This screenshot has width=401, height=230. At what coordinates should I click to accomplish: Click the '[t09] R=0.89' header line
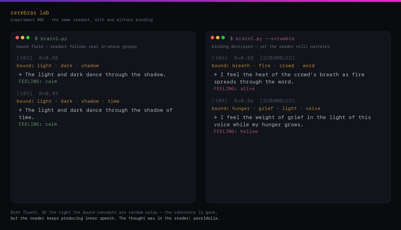coord(37,94)
